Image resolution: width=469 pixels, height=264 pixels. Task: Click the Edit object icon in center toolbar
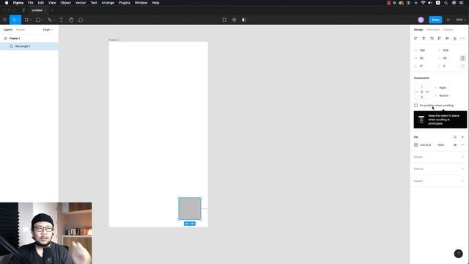pyautogui.click(x=224, y=20)
